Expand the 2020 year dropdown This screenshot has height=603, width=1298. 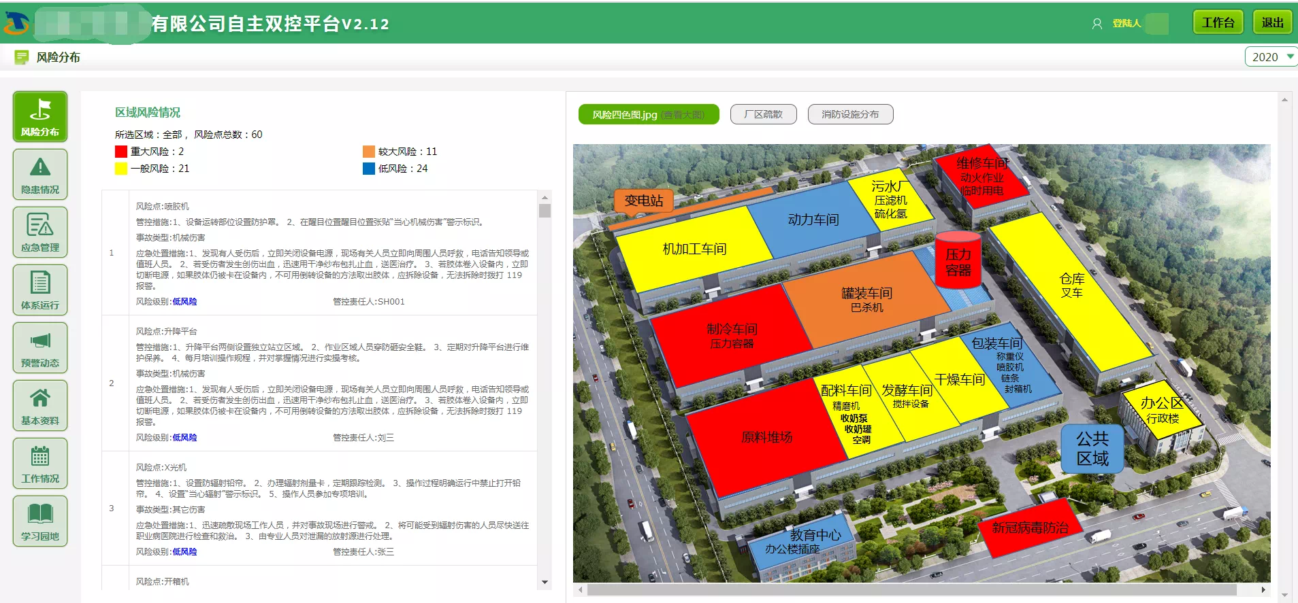pos(1271,57)
